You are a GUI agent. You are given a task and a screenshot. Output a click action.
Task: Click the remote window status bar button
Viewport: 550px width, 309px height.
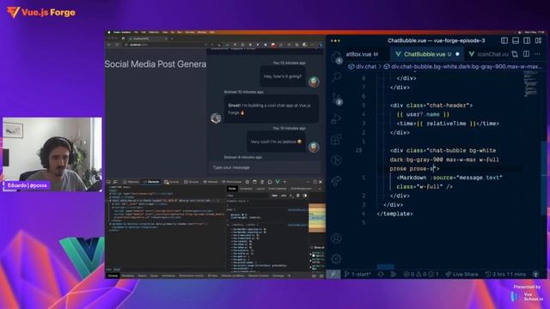point(333,274)
